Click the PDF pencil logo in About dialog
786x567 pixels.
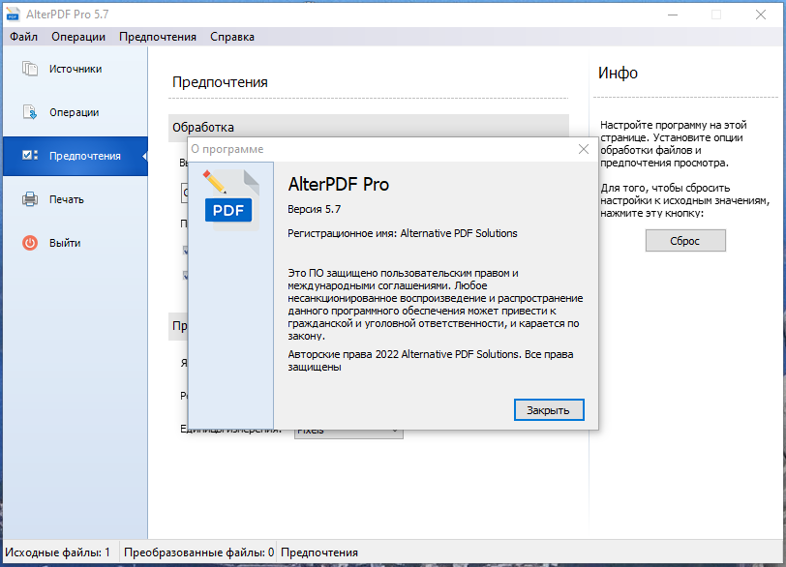tap(231, 200)
